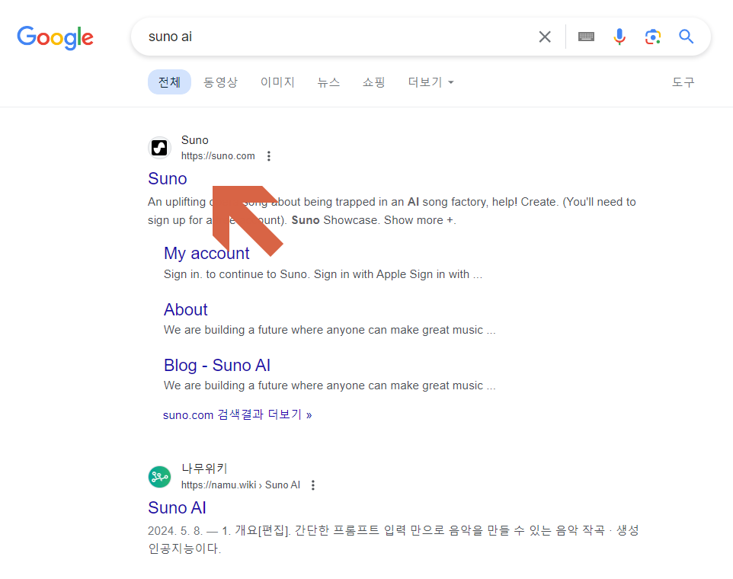Open the on-screen keyboard icon
Screen dimensions: 733x579
tap(586, 37)
